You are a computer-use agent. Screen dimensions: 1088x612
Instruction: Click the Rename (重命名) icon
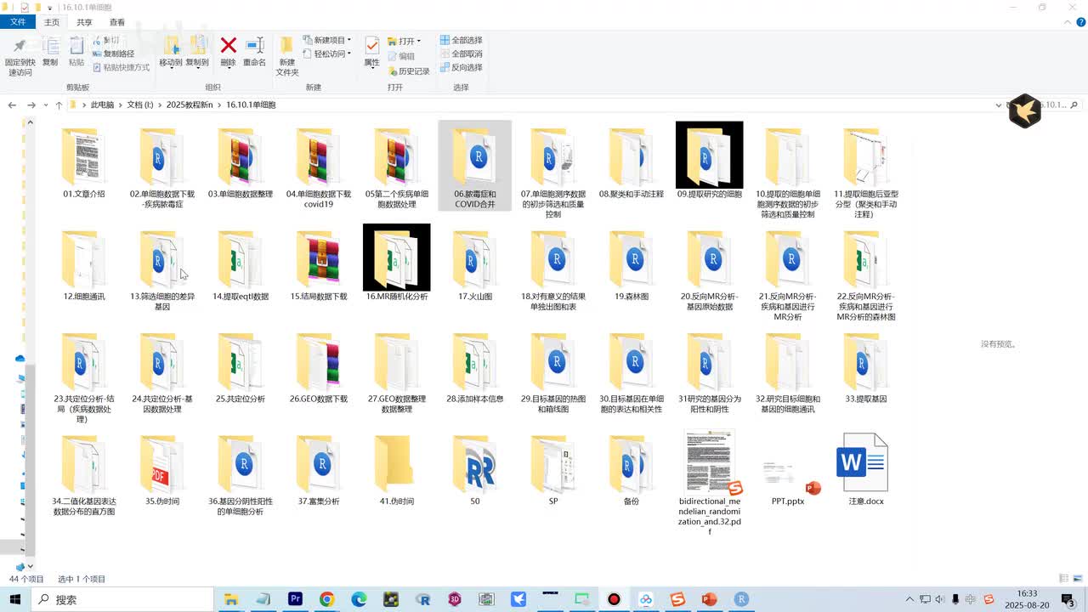(254, 46)
